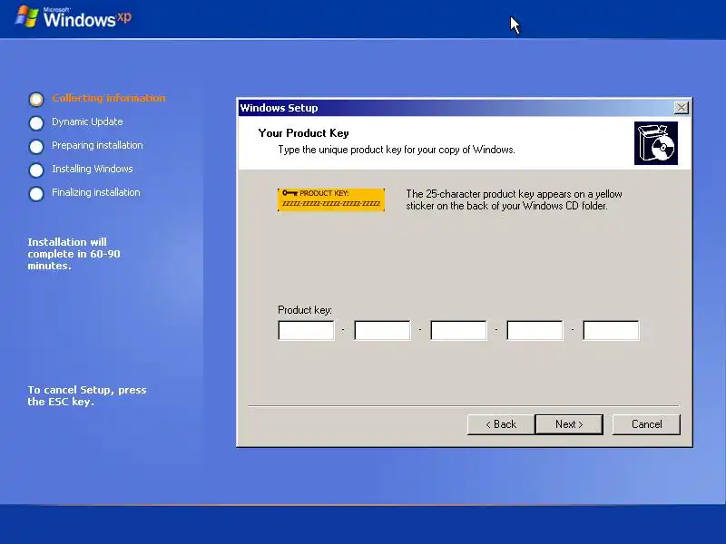Screen dimensions: 726x544
Task: Focus the first product key field
Action: coord(306,330)
